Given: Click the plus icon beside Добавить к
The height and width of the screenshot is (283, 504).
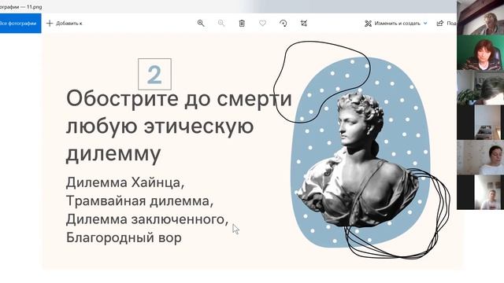Looking at the screenshot, I should click(50, 23).
